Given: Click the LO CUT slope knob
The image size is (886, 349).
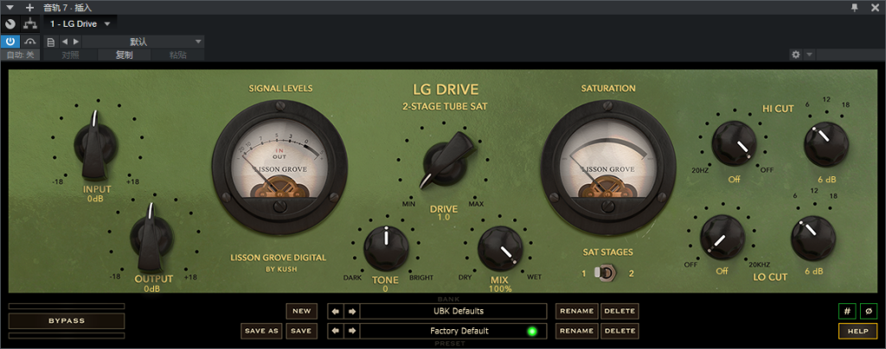Looking at the screenshot, I should point(813,238).
